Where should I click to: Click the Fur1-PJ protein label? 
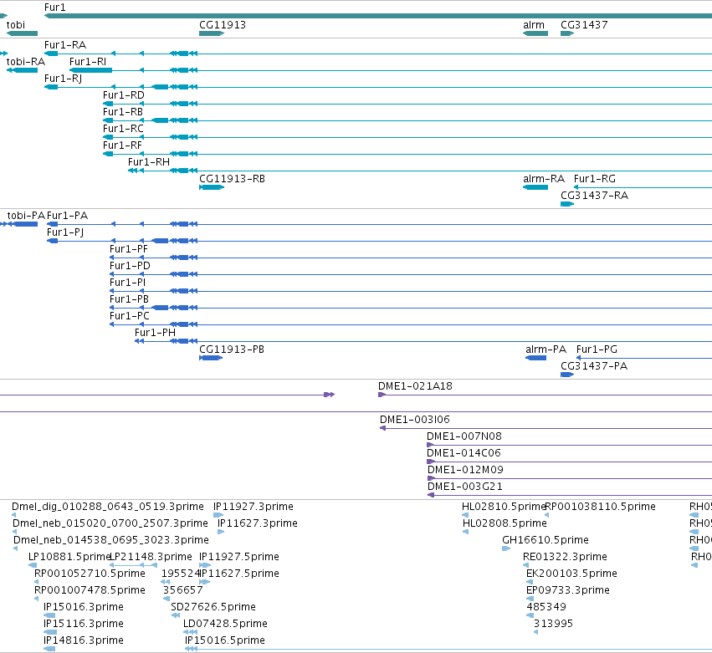65,232
